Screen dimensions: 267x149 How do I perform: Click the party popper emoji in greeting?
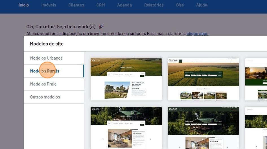pos(101,27)
